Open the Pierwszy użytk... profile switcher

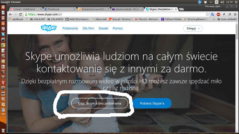(x=214, y=6)
